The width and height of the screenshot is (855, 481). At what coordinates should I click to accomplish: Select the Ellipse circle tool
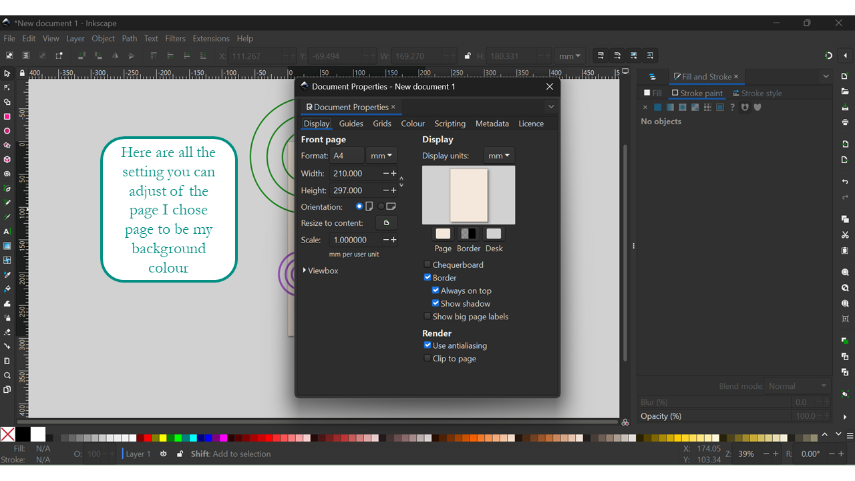[7, 131]
